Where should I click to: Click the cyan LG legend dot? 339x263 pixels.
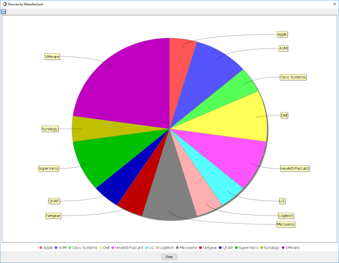[146, 248]
